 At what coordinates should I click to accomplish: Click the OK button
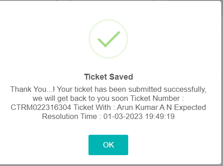coord(108,145)
